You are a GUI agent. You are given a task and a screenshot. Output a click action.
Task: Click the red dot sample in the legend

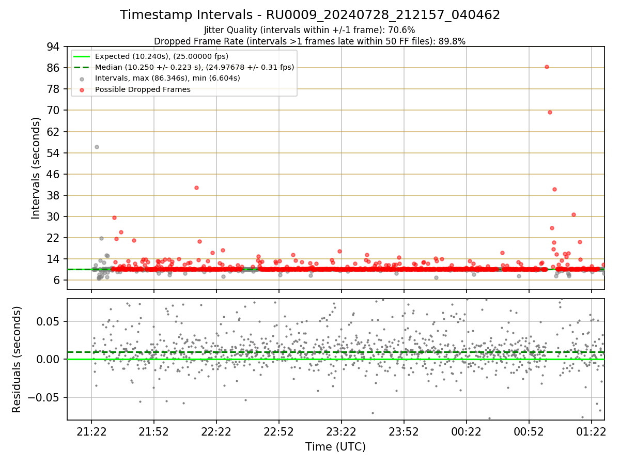82,89
